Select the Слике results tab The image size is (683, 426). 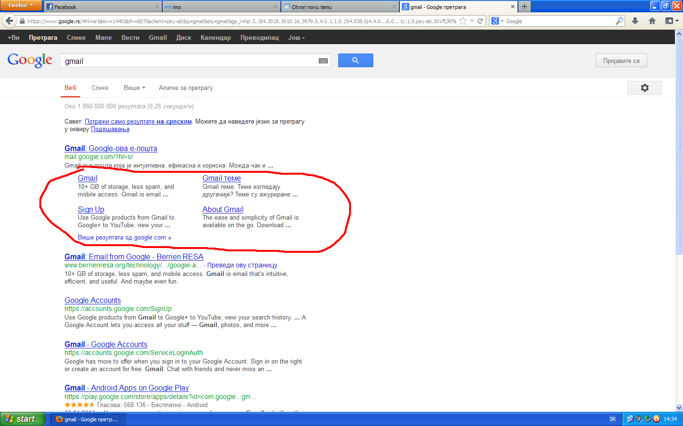click(x=100, y=88)
